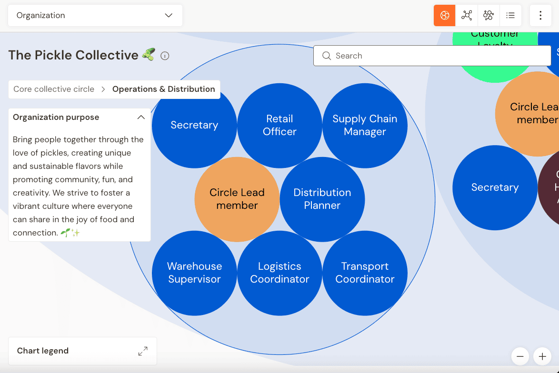Click the magnifier icon in Search
559x373 pixels.
[x=327, y=56]
